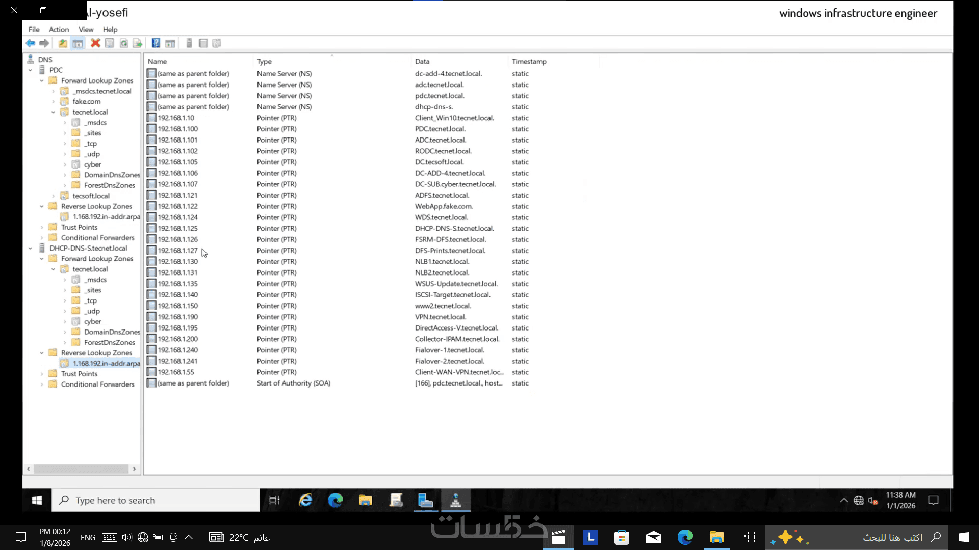Click the Type here to search box
The width and height of the screenshot is (979, 550).
pyautogui.click(x=156, y=500)
